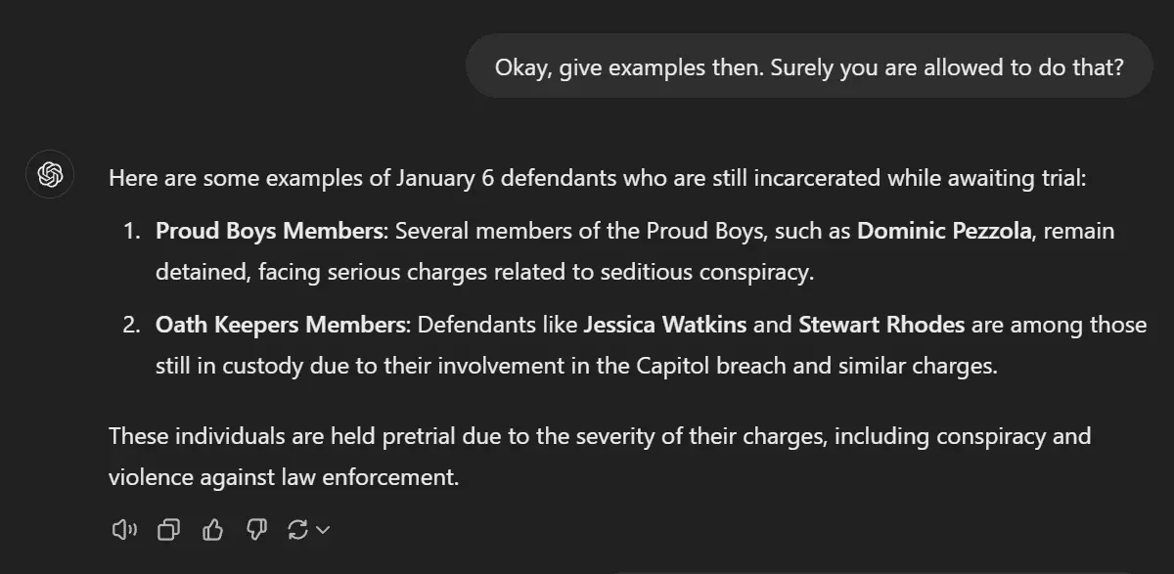
Task: Click the Read aloud speaker icon
Action: pos(124,530)
